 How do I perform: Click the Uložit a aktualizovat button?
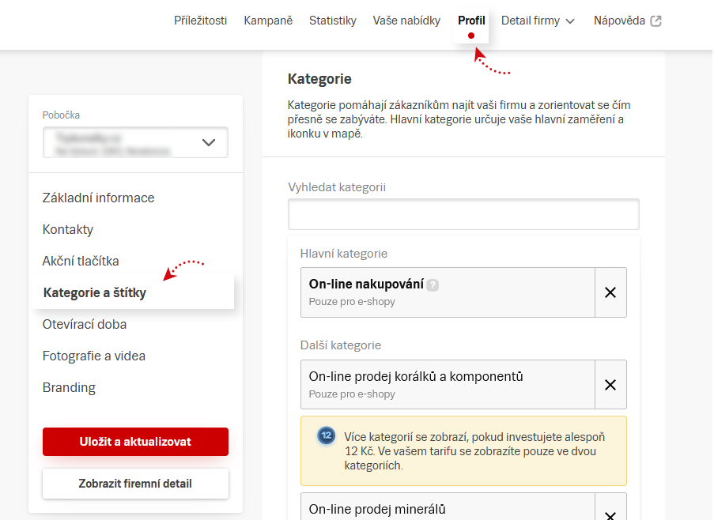tap(135, 442)
